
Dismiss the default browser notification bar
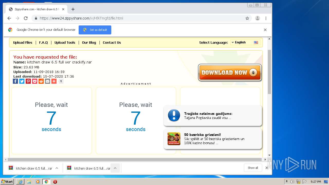pyautogui.click(x=265, y=30)
